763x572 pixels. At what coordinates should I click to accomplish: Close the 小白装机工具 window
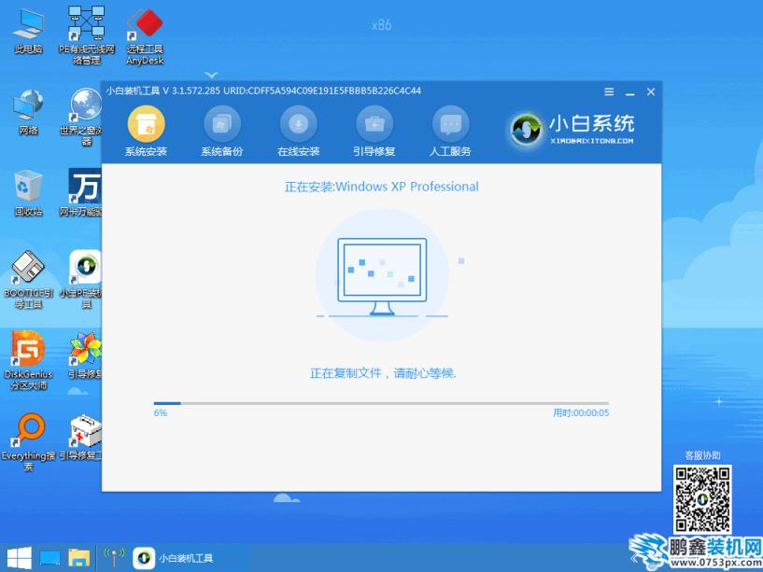651,91
